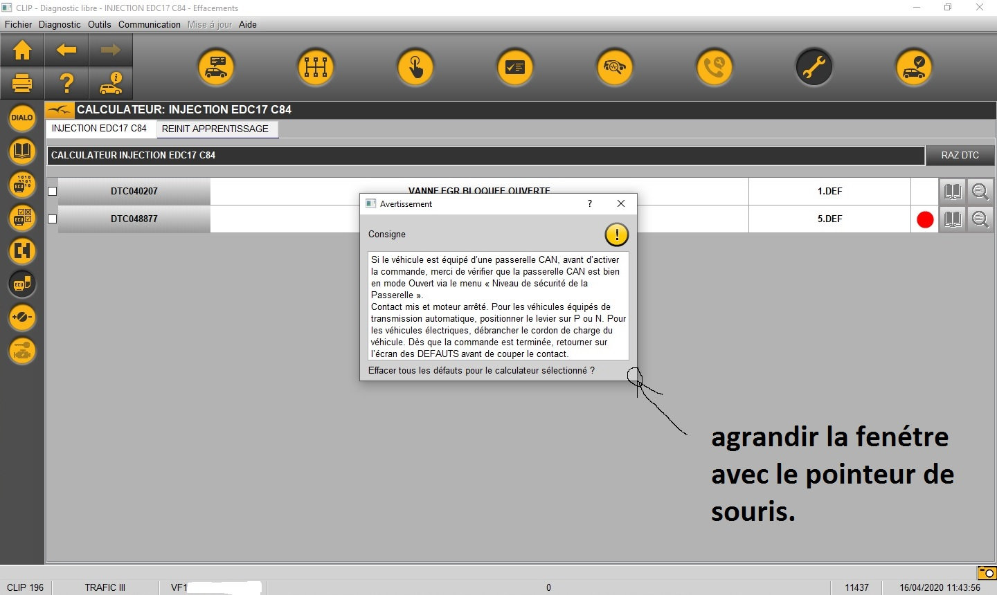Image resolution: width=997 pixels, height=595 pixels.
Task: Open the Fichier menu
Action: (19, 24)
